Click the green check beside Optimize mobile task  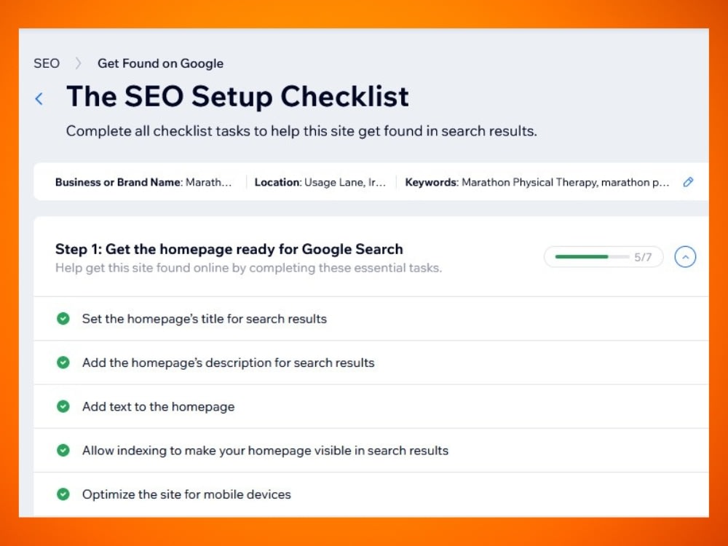pos(63,494)
